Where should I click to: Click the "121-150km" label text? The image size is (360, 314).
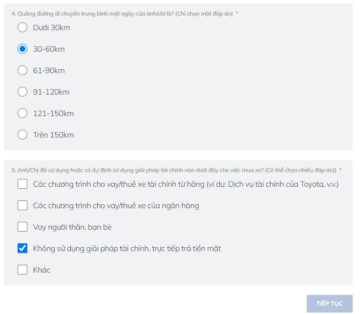[53, 114]
